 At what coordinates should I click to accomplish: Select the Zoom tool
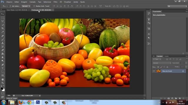tap(3, 83)
